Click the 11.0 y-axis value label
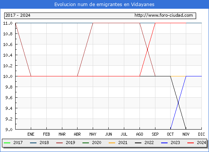 [x=8, y=23]
